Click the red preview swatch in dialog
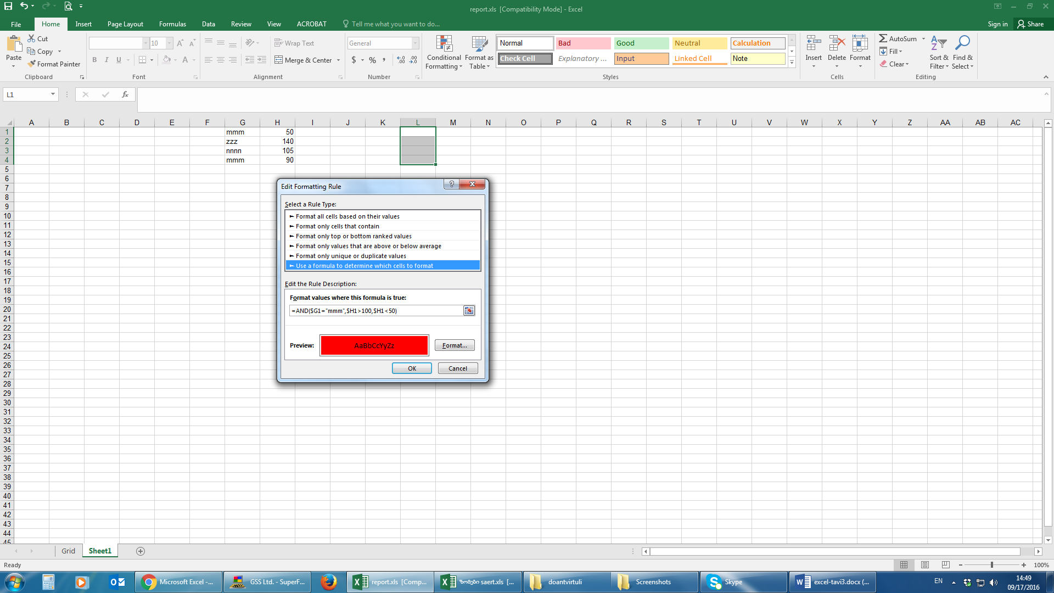The height and width of the screenshot is (593, 1054). pos(374,345)
